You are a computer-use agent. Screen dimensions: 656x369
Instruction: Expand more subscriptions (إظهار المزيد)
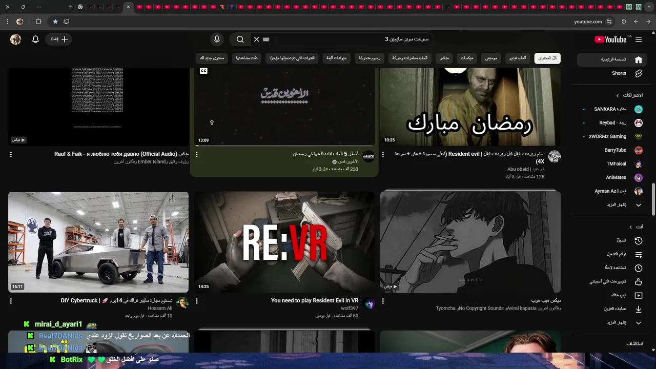(x=611, y=205)
